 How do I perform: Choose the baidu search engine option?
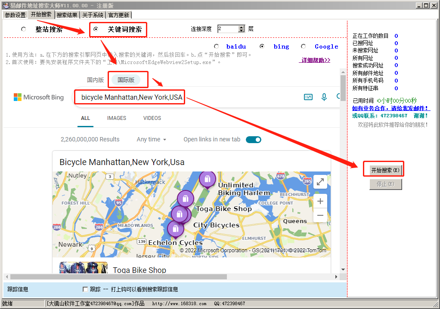click(x=217, y=46)
